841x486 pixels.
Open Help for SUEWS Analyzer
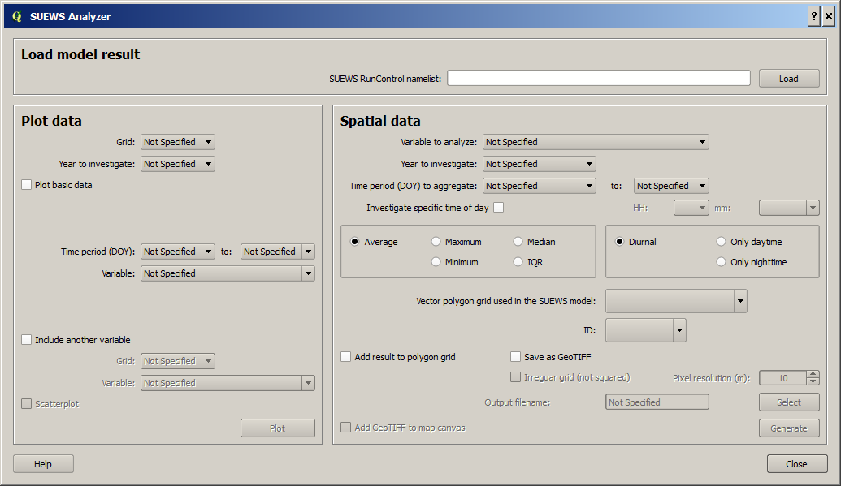click(x=43, y=464)
